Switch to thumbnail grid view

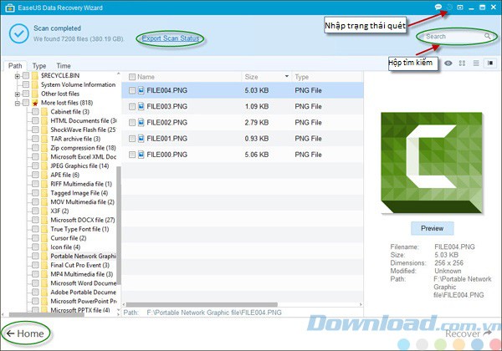click(463, 63)
